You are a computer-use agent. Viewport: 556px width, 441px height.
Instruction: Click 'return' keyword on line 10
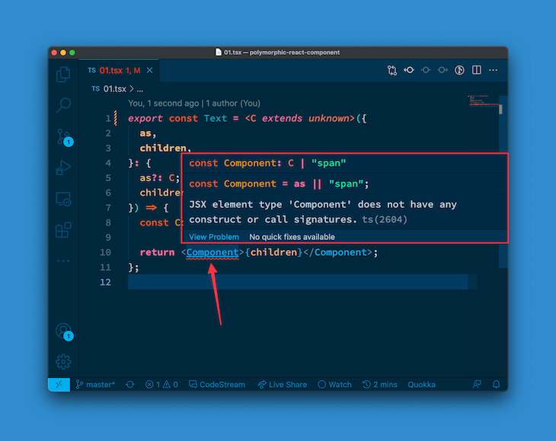tap(157, 252)
